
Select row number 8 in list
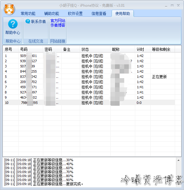coord(6,92)
